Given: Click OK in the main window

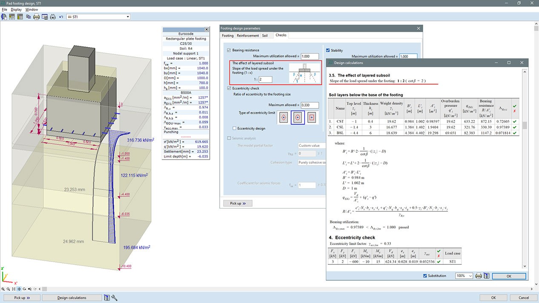Looking at the screenshot, I should click(x=493, y=298).
